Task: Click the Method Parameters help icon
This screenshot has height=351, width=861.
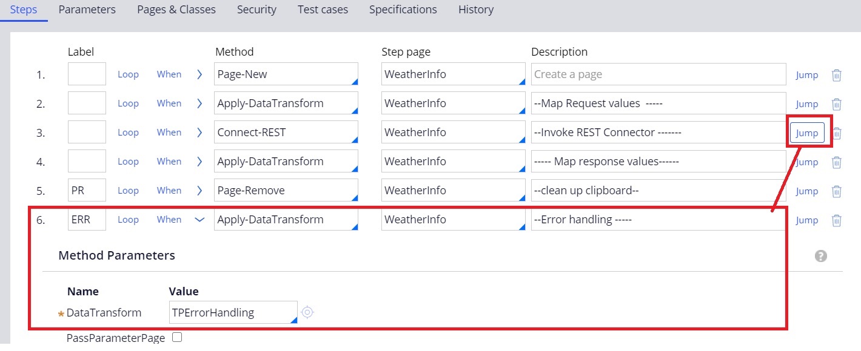Action: click(x=821, y=255)
